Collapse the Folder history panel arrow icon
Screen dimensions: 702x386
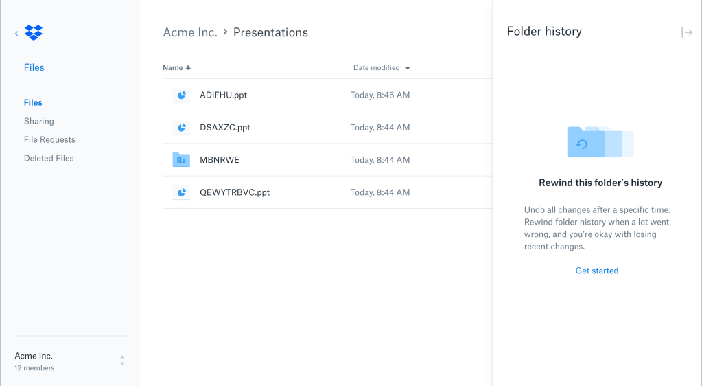pos(686,32)
